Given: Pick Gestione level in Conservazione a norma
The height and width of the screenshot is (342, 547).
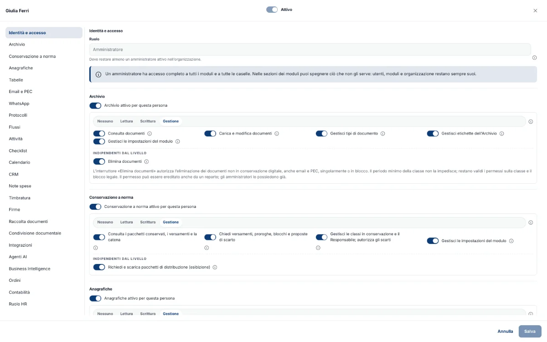Looking at the screenshot, I should (171, 222).
